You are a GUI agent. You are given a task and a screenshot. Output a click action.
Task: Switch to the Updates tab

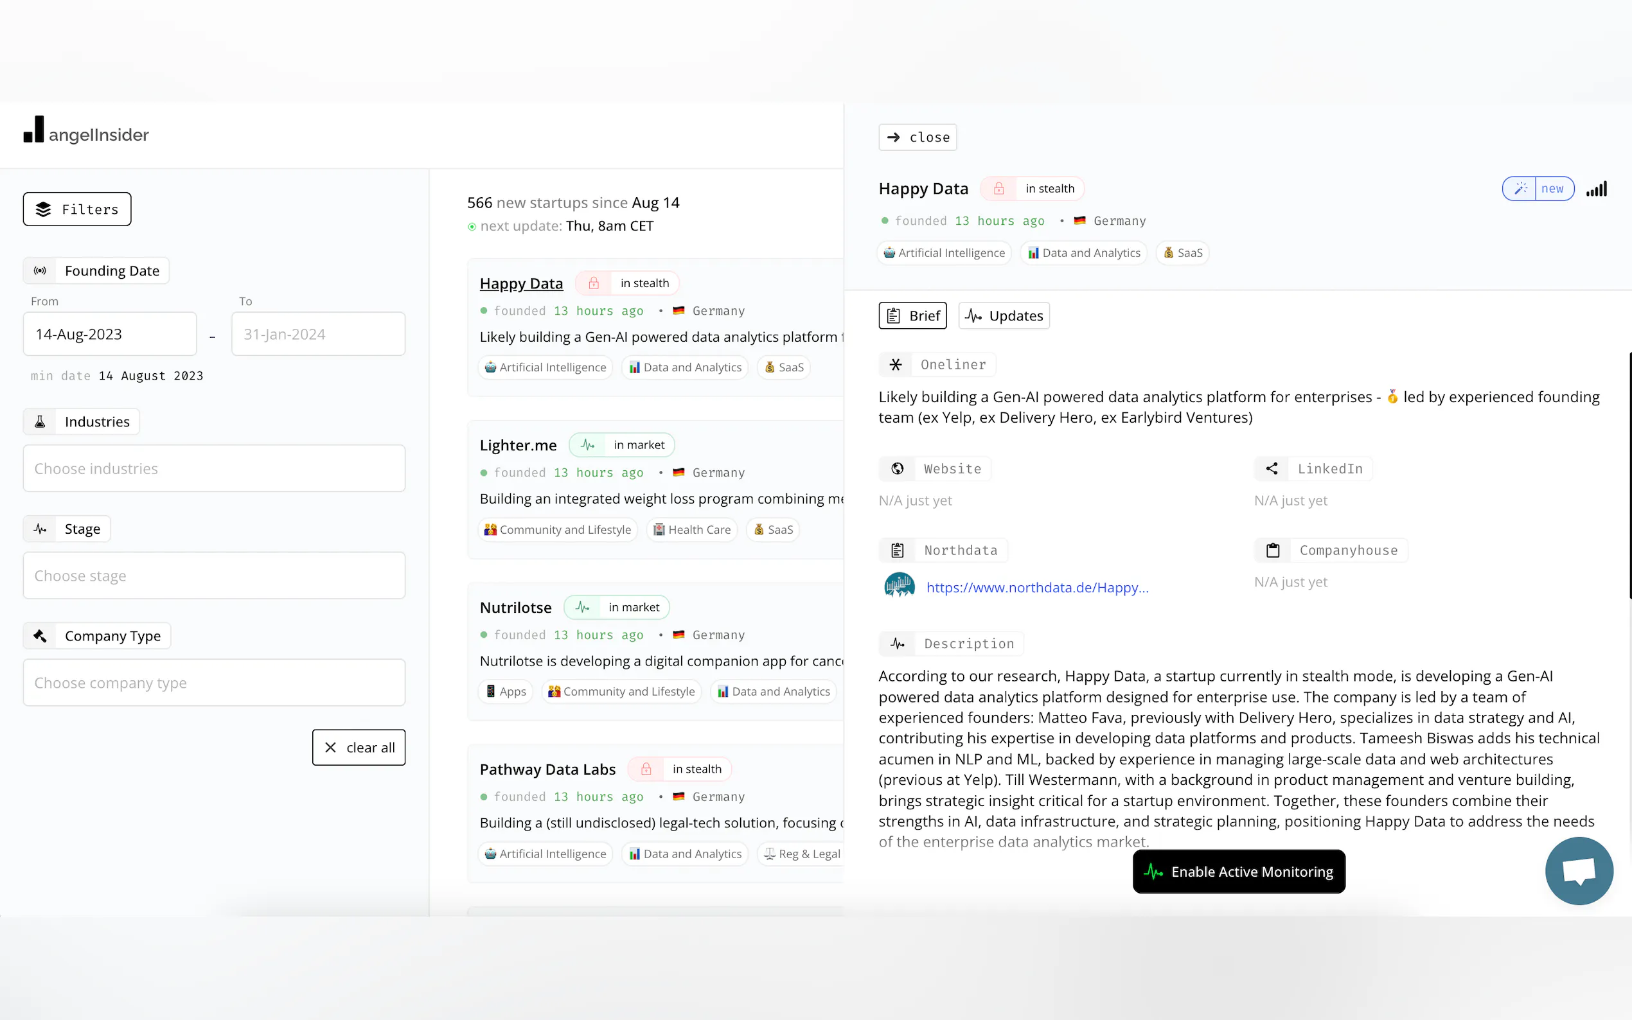1004,316
